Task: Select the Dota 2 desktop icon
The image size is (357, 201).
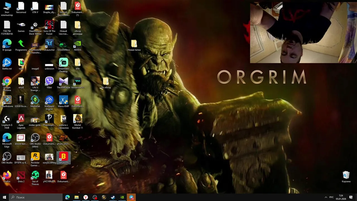Action: tap(21, 177)
